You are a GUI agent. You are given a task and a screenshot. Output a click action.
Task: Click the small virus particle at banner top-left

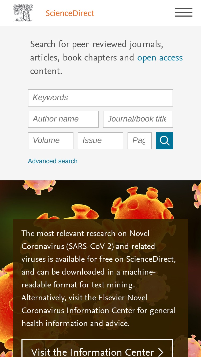coord(39,187)
